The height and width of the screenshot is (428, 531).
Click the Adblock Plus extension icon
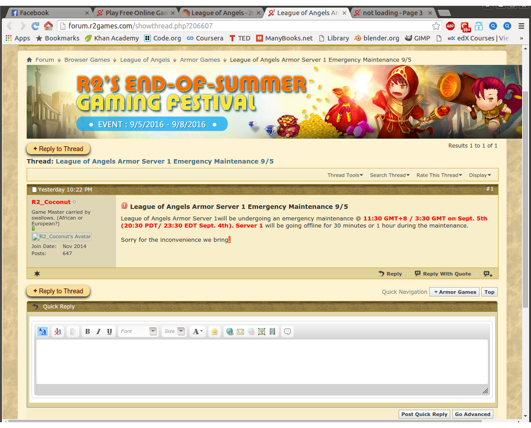tap(450, 26)
